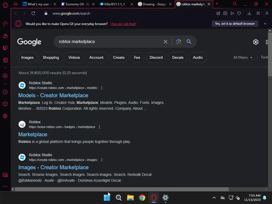
Task: Open Settings gear in Opera sidebar
Action: tap(5, 116)
